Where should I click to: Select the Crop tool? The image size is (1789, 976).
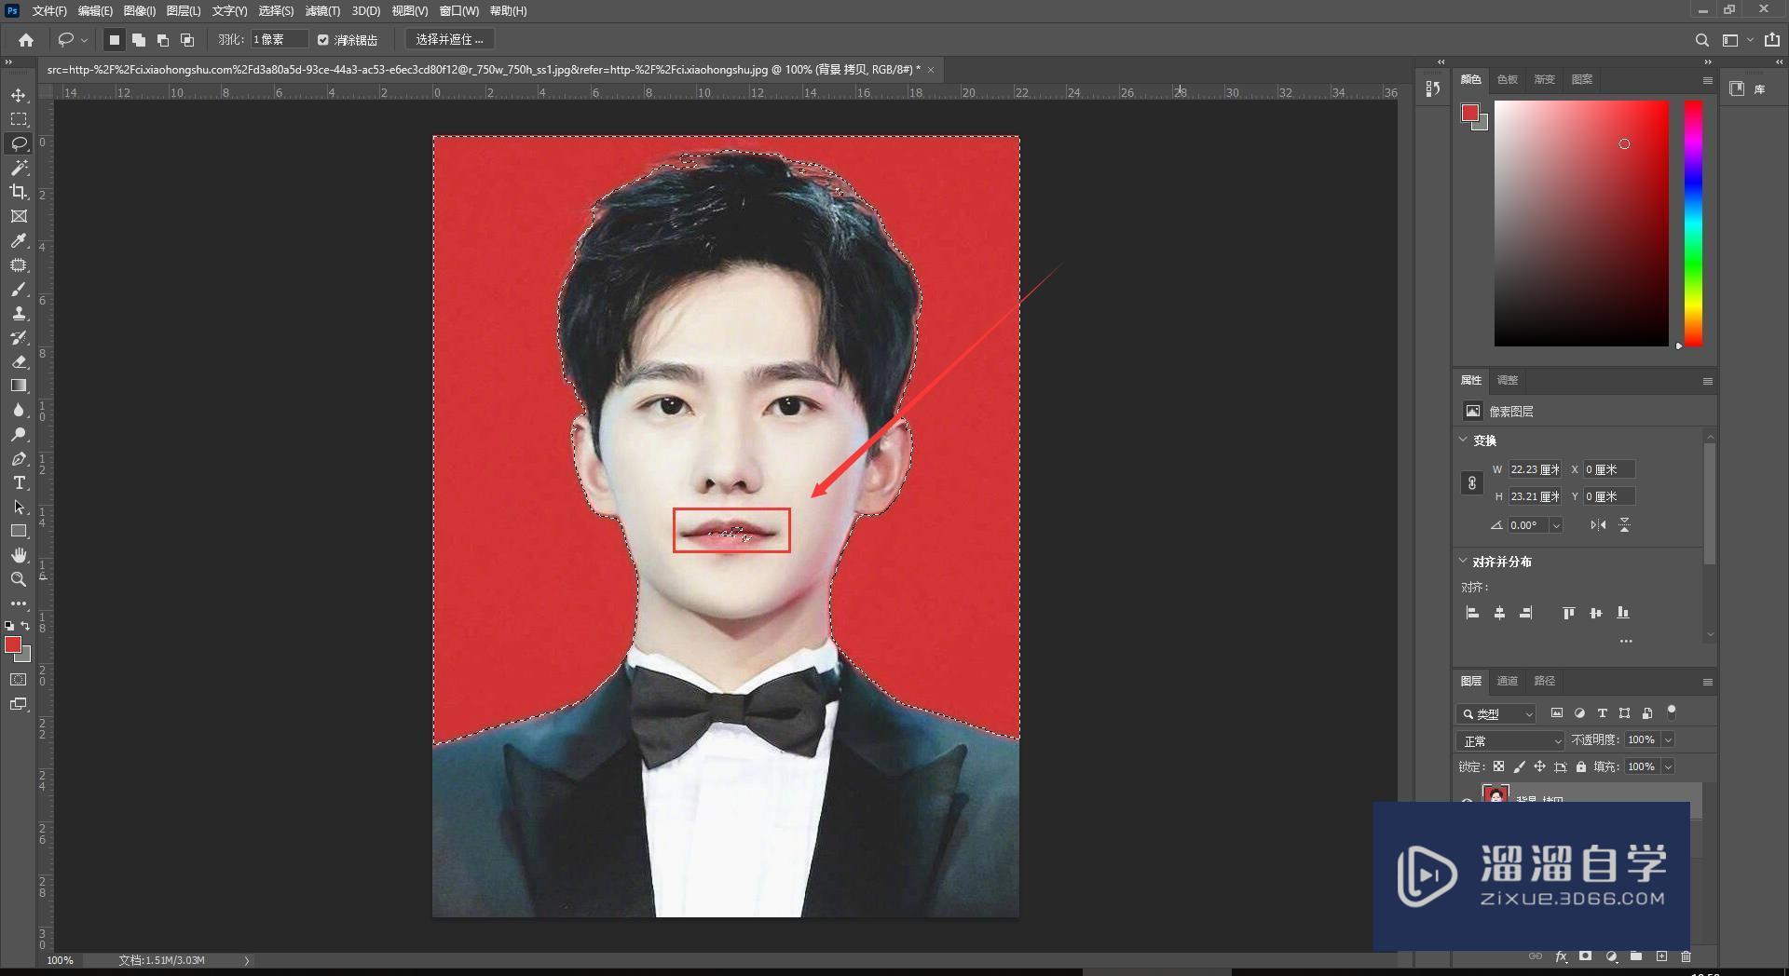coord(19,192)
